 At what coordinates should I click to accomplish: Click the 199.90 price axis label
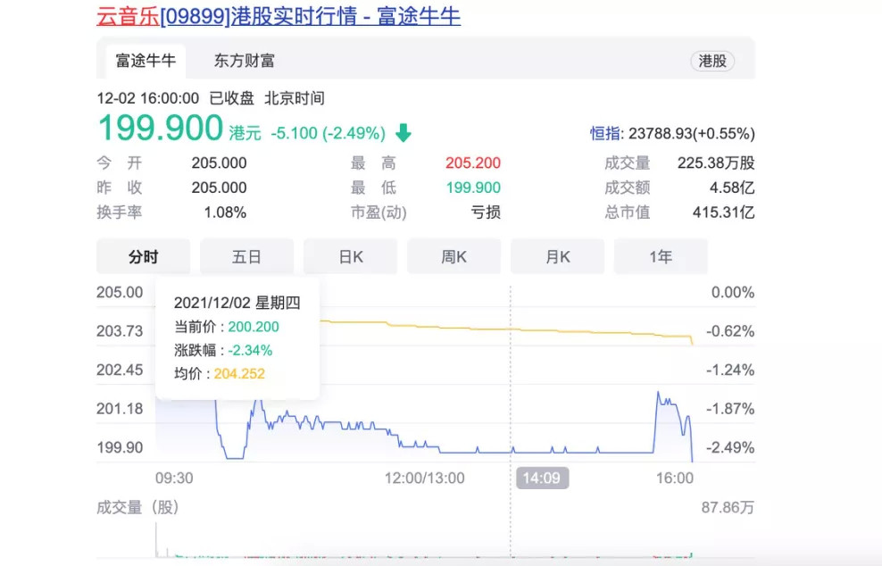pyautogui.click(x=120, y=448)
